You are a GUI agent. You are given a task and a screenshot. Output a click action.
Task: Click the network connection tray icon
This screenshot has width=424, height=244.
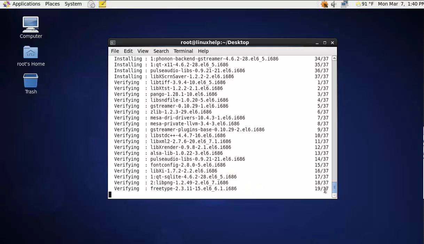point(345,4)
